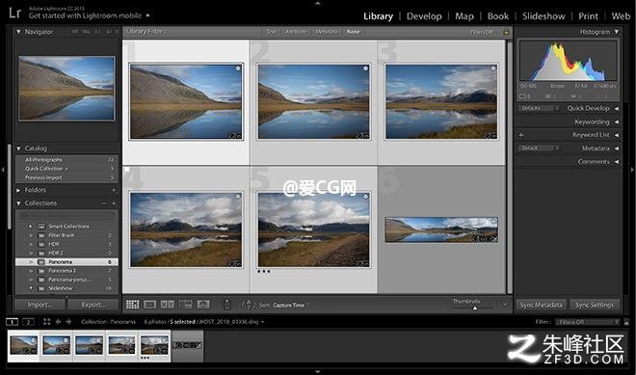Switch to Loupe view in the toolbar

(x=149, y=304)
